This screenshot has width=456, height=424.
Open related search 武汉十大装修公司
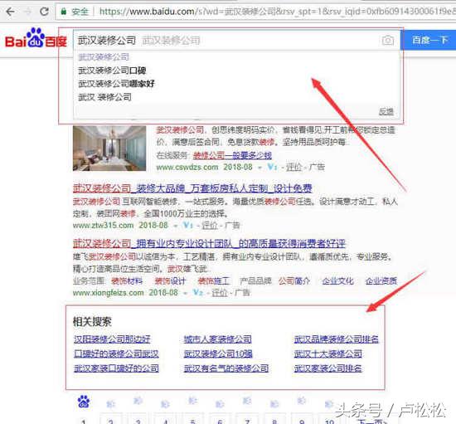(x=328, y=353)
